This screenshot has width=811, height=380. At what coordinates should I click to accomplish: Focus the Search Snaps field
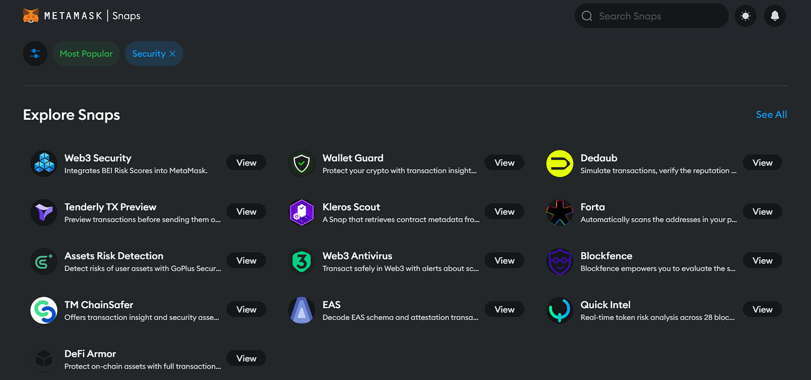click(x=651, y=16)
